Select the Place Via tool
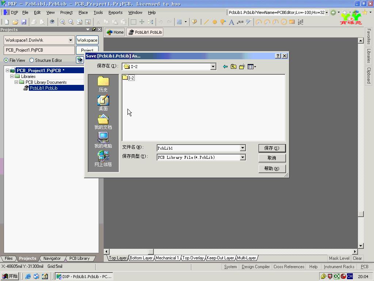Screen dimensions: 374x281 coord(223,22)
